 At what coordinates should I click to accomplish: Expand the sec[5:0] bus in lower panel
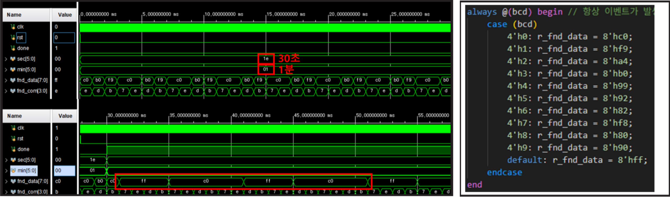pyautogui.click(x=6, y=160)
